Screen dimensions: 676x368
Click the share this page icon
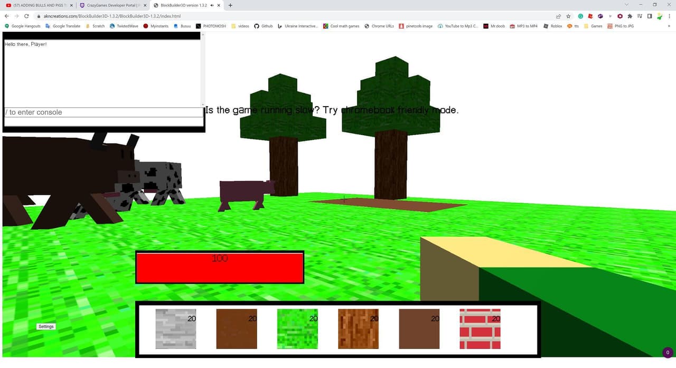click(559, 16)
